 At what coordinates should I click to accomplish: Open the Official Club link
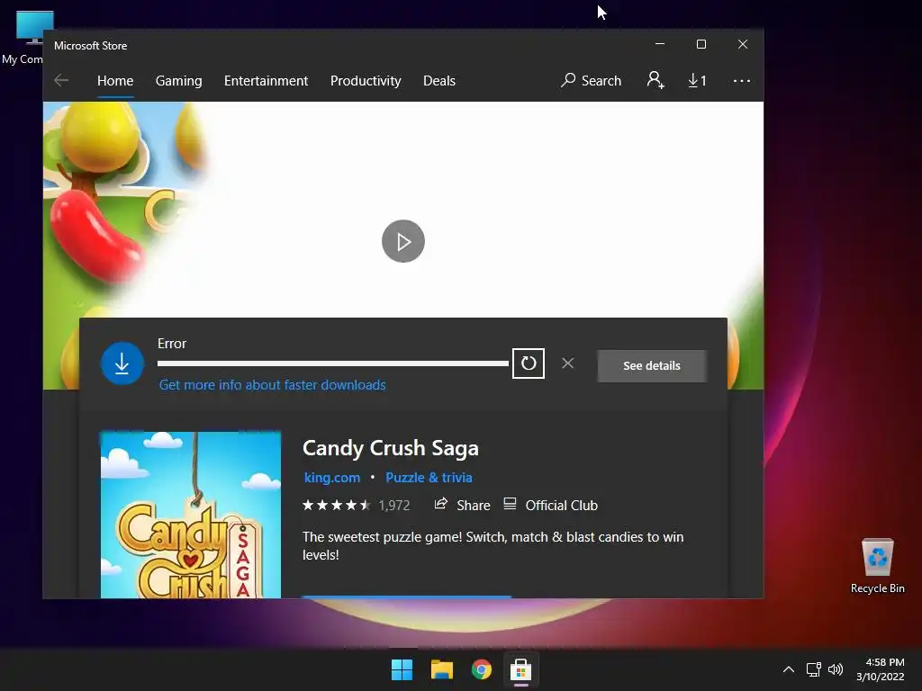(551, 505)
